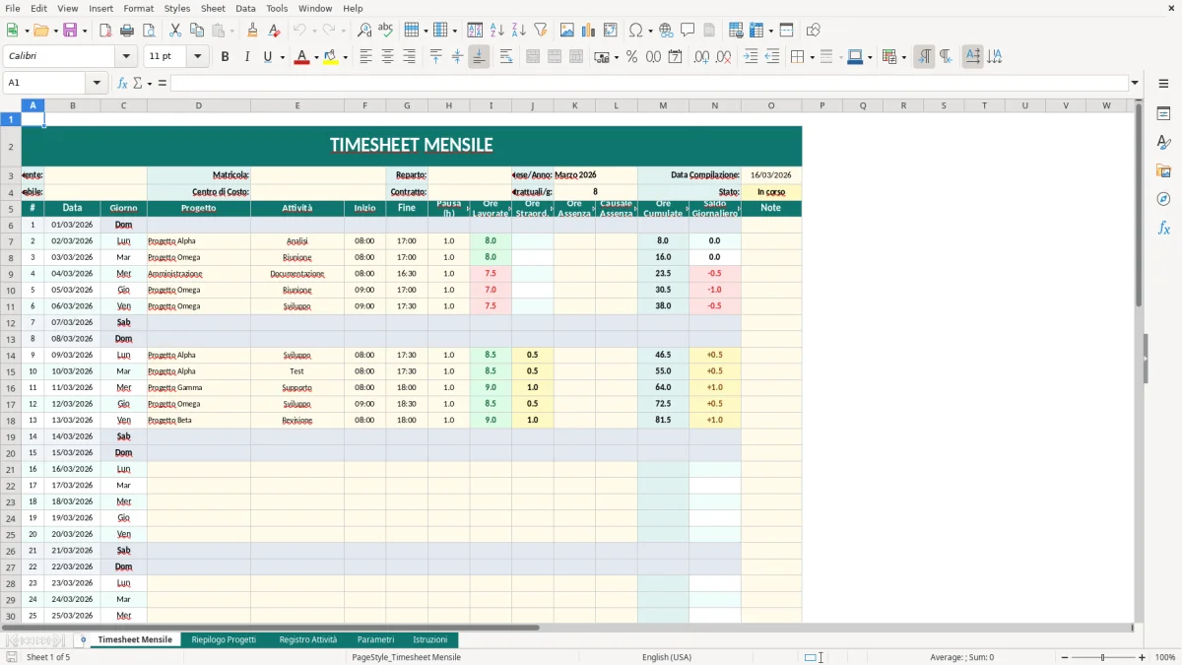Open the Sheet menu

[213, 8]
